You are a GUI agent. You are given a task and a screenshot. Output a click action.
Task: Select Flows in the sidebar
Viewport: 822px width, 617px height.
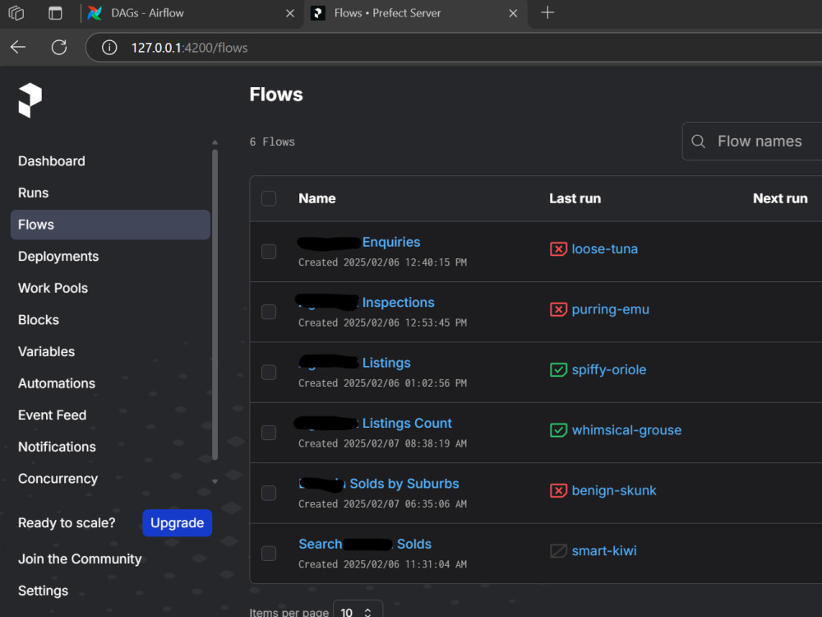pos(110,225)
